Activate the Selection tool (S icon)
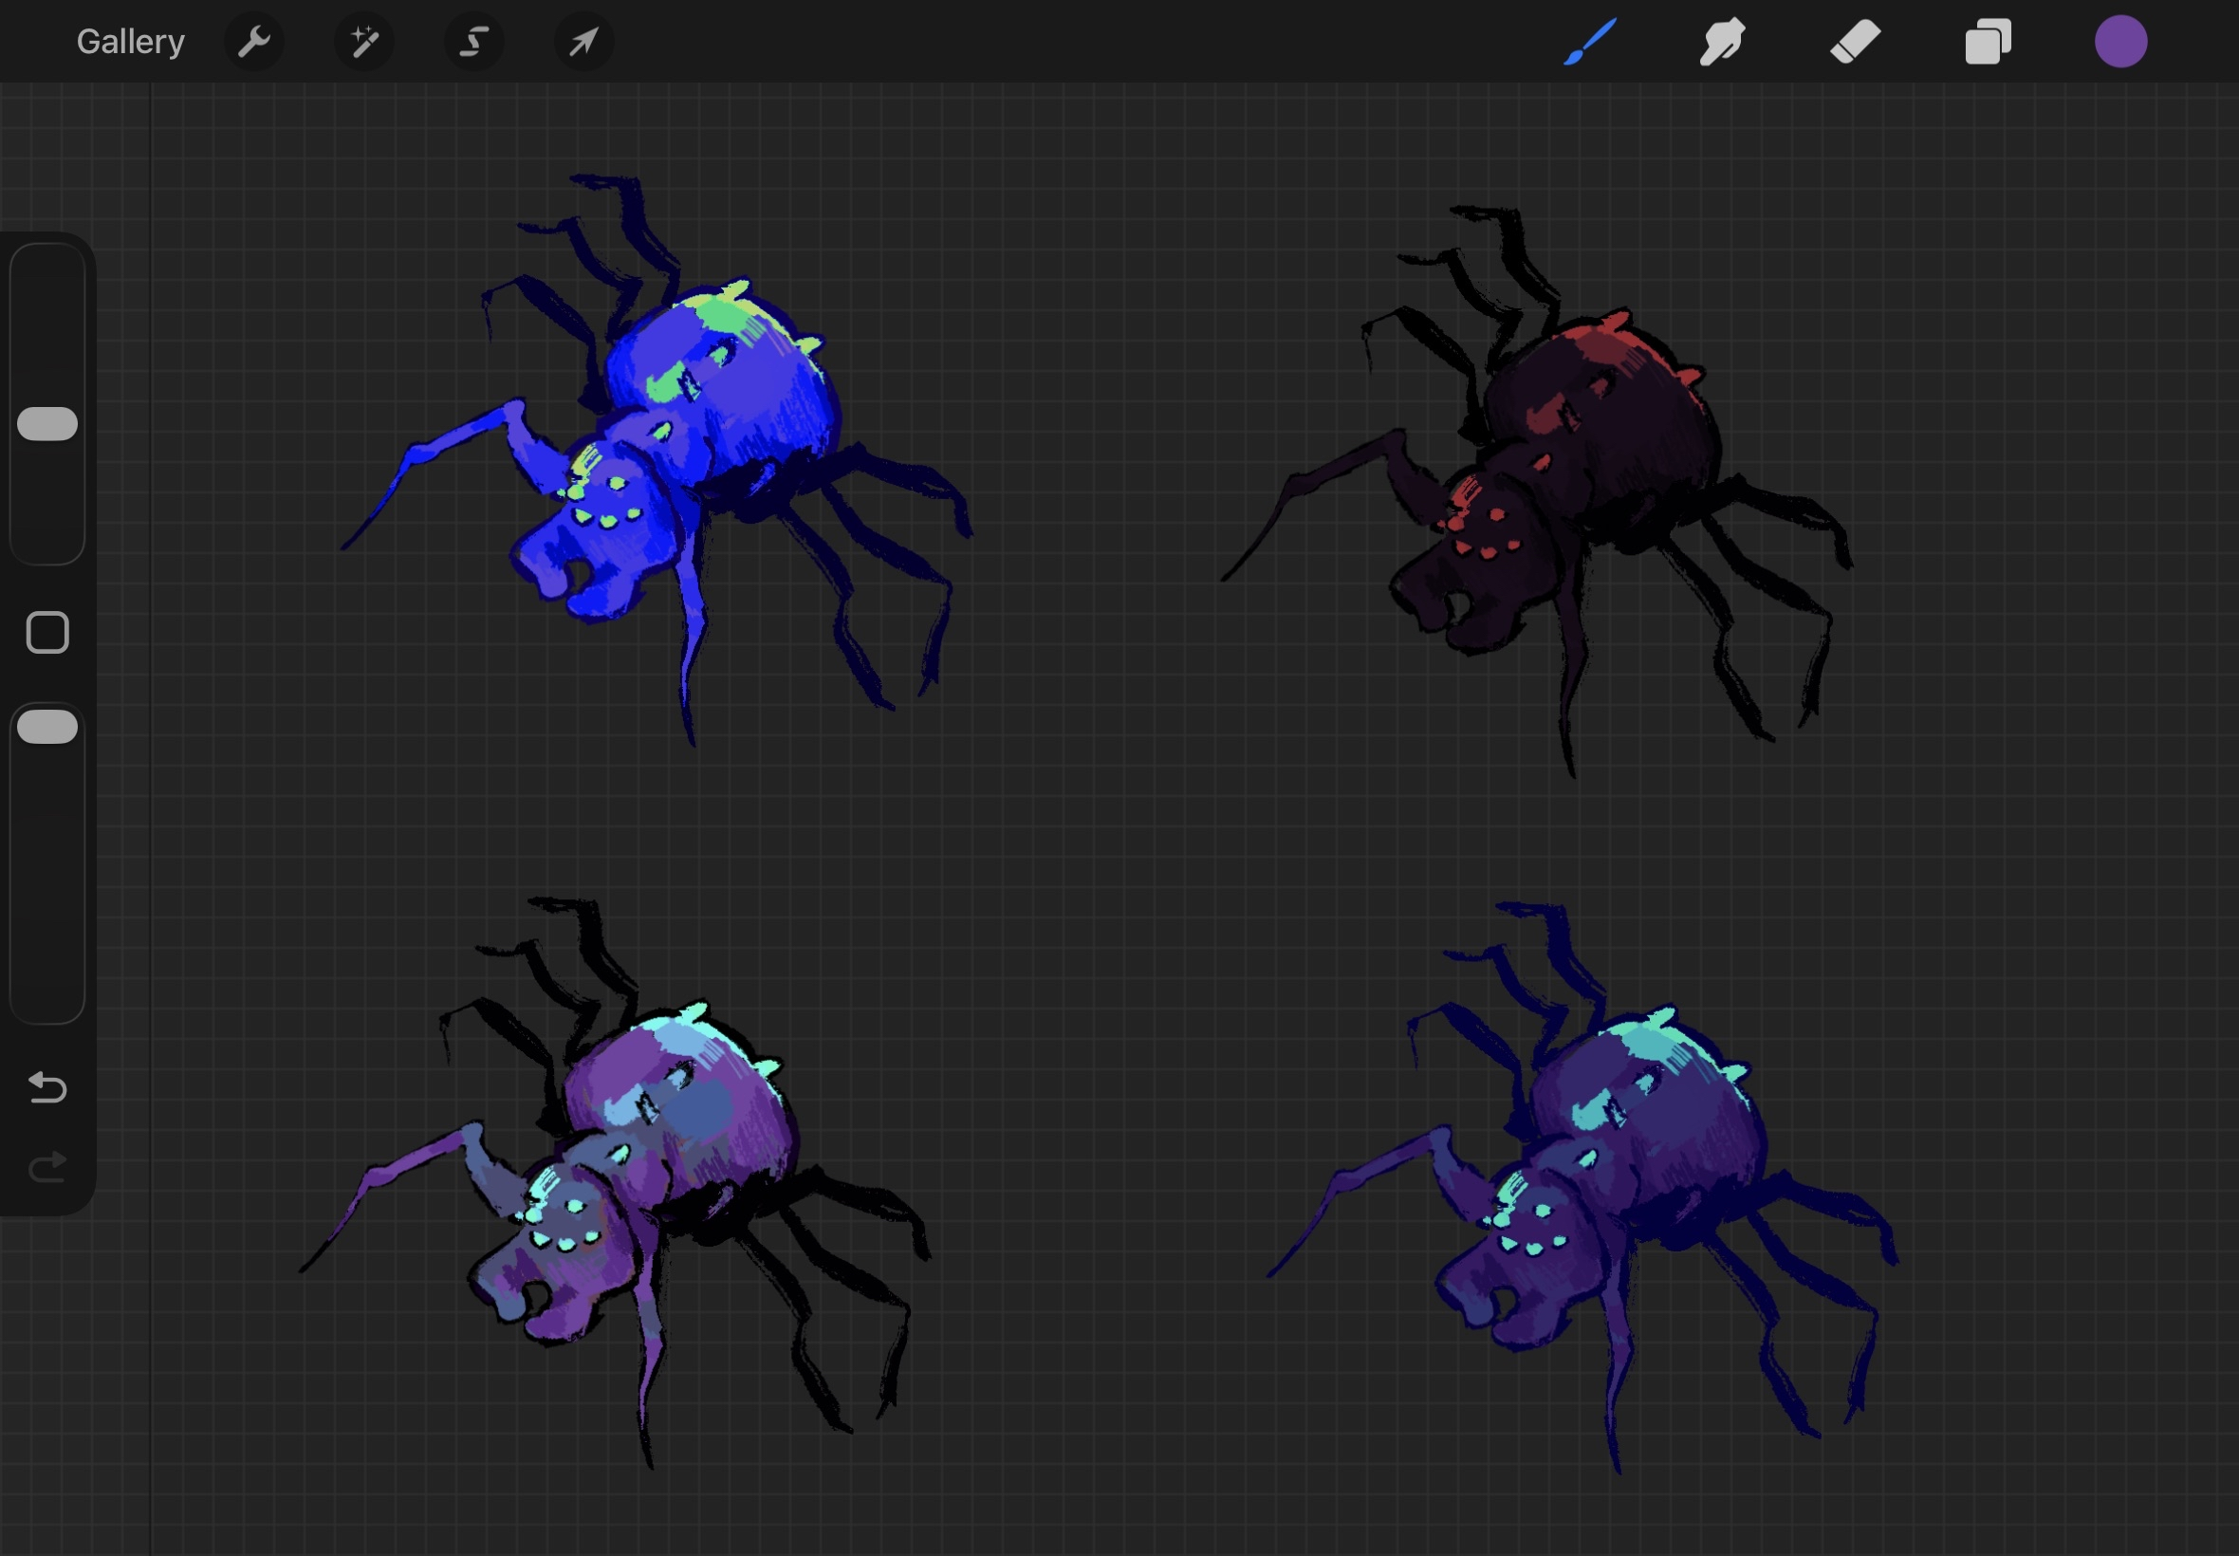Screen dimensions: 2239x1556 (x=473, y=42)
